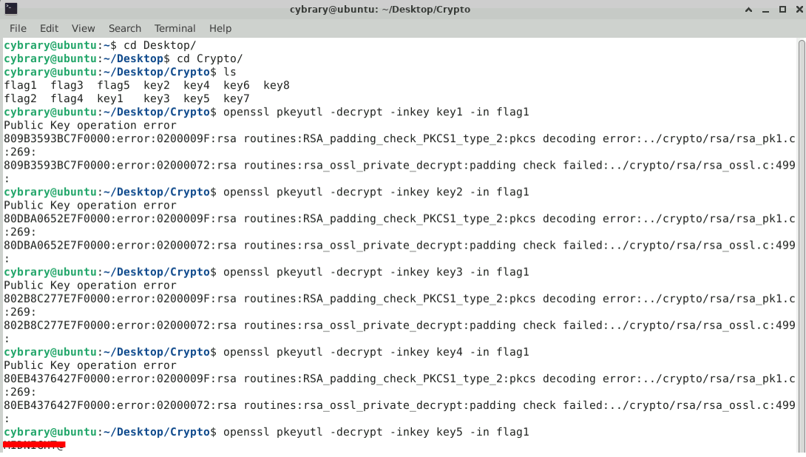
Task: Maximize the terminal window
Action: (x=782, y=10)
